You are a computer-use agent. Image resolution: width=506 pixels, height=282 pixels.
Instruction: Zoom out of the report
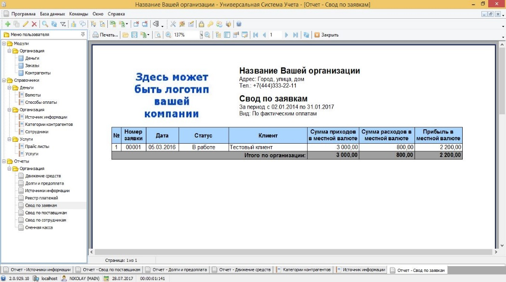(x=207, y=35)
